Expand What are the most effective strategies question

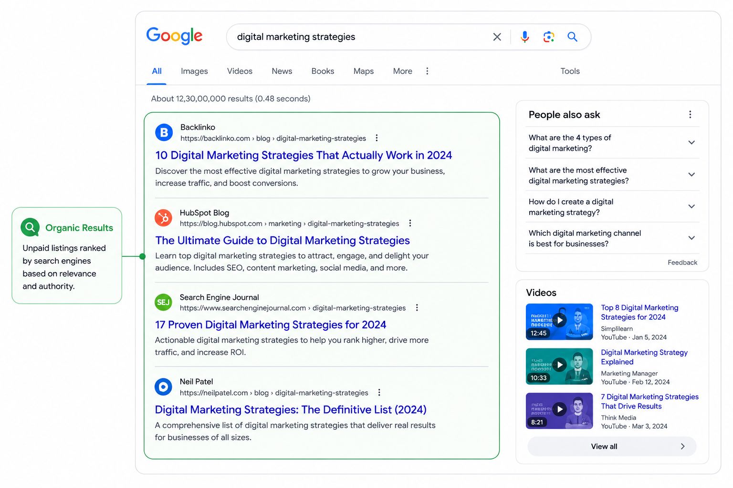coord(612,175)
